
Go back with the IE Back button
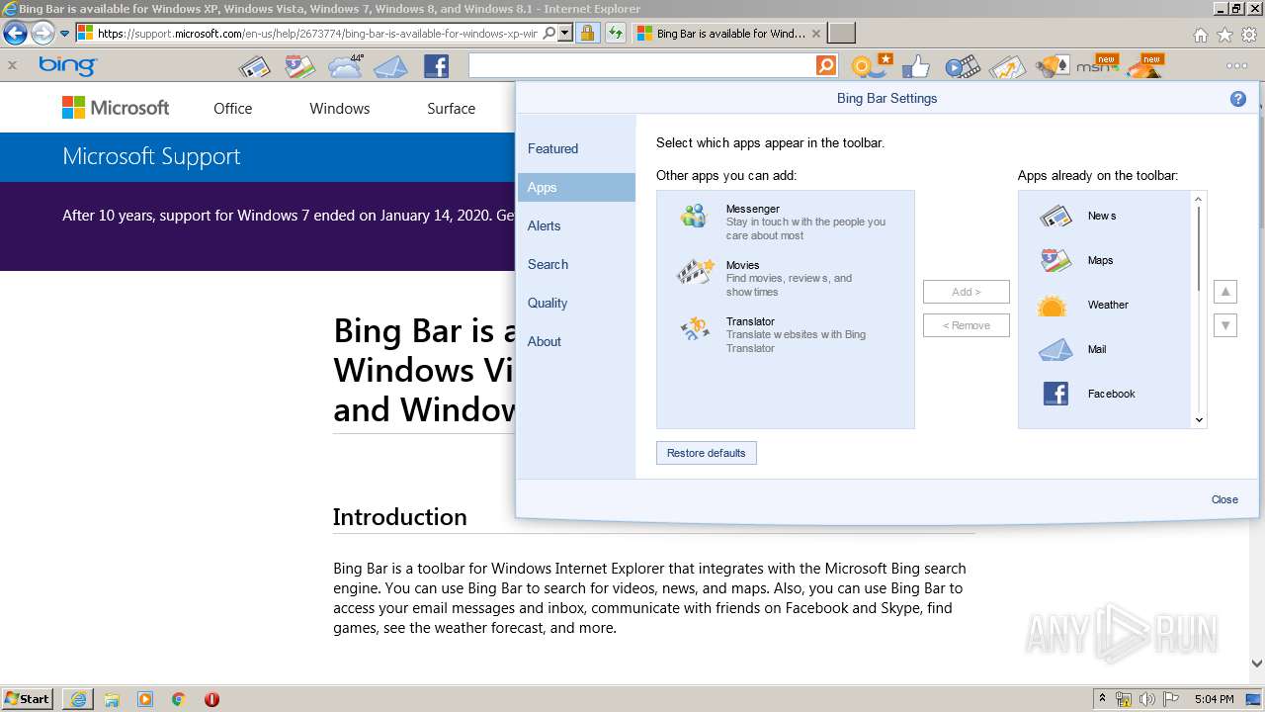pos(15,34)
